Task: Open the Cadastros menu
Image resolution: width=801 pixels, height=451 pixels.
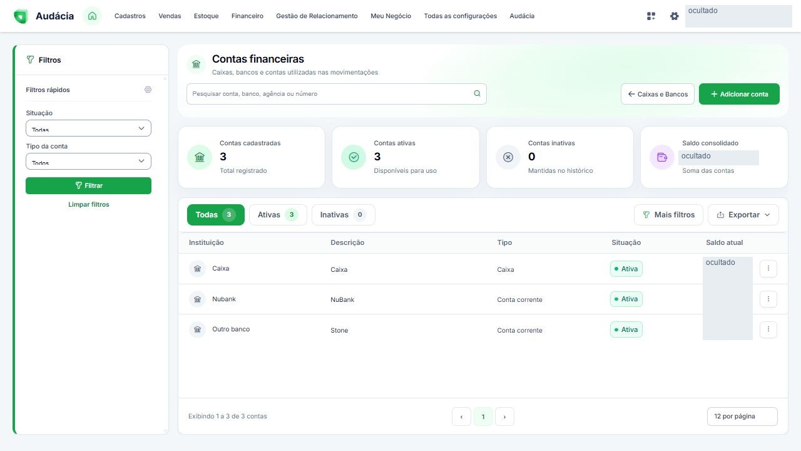Action: [x=130, y=16]
